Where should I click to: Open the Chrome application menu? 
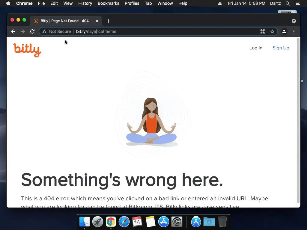(x=24, y=3)
